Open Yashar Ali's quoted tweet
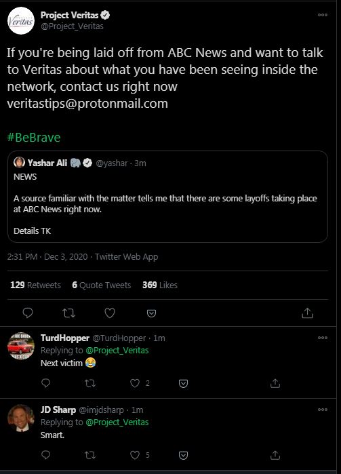This screenshot has width=341, height=474. (x=167, y=197)
